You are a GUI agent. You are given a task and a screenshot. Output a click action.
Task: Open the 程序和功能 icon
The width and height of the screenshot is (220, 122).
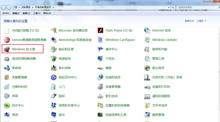tap(147, 49)
